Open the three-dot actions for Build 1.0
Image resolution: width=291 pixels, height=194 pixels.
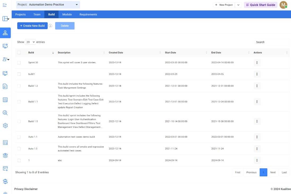(x=257, y=121)
